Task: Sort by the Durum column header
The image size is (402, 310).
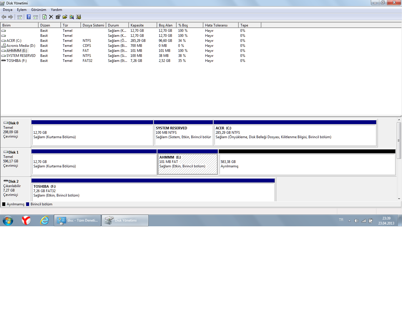Action: click(117, 25)
